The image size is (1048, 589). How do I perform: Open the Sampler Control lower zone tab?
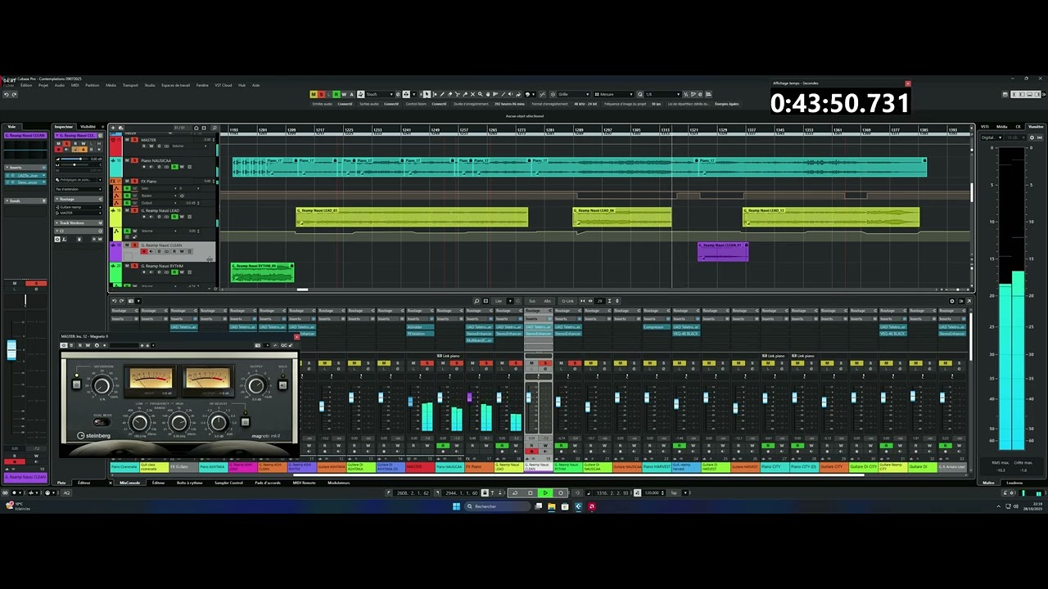(x=228, y=483)
